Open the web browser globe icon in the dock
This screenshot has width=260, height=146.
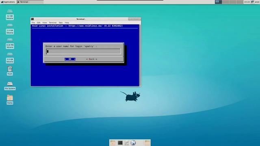click(x=133, y=143)
